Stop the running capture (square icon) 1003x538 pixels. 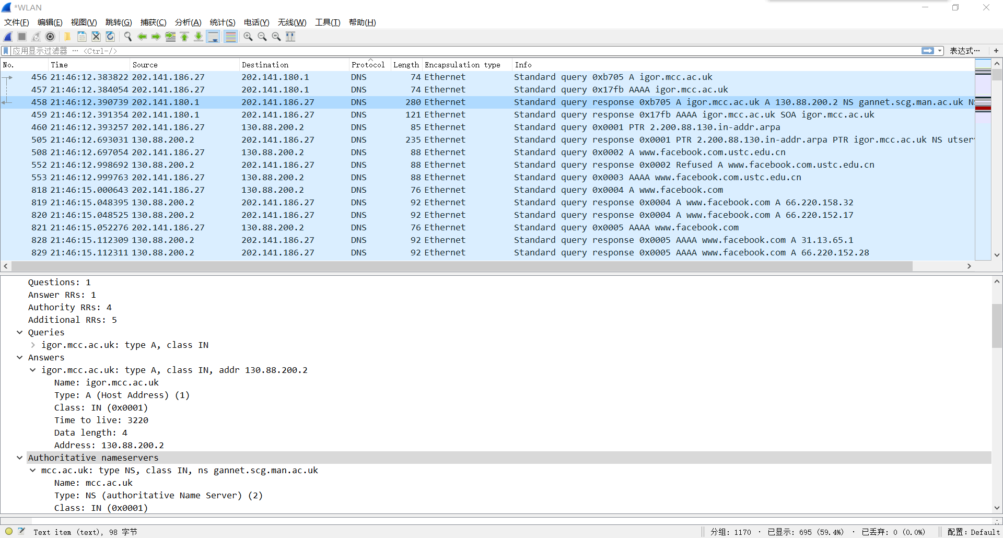click(x=22, y=37)
